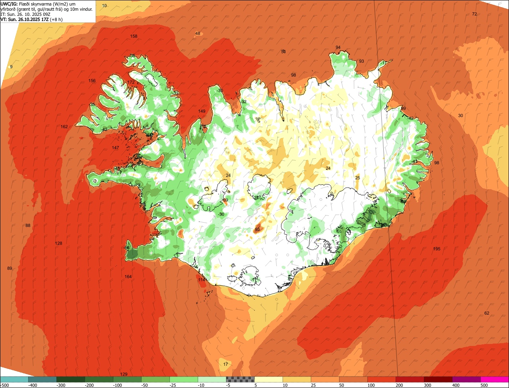Screen dimensions: 509x388
Task: Click the map value 147
Action: click(x=115, y=148)
